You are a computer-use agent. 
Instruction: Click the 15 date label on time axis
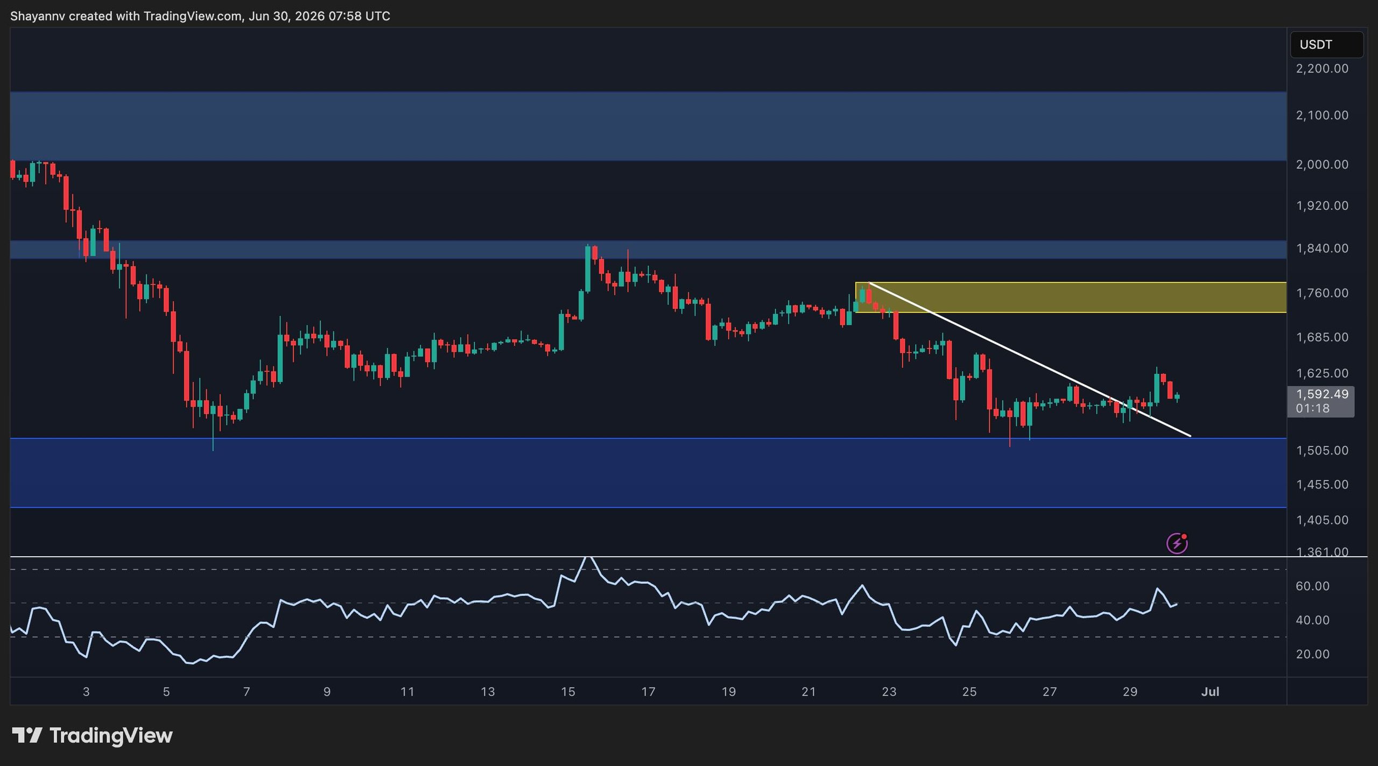pos(568,691)
